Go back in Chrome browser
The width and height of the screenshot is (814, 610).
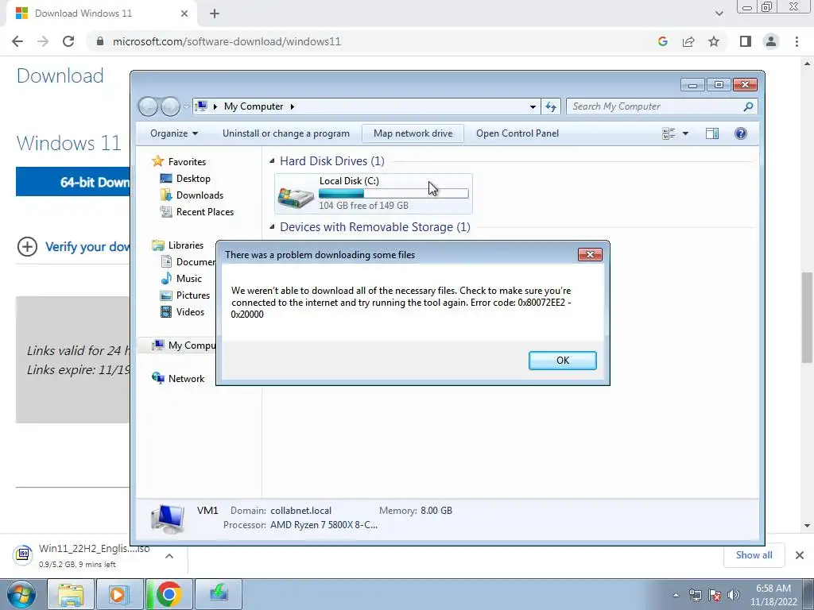pyautogui.click(x=17, y=41)
